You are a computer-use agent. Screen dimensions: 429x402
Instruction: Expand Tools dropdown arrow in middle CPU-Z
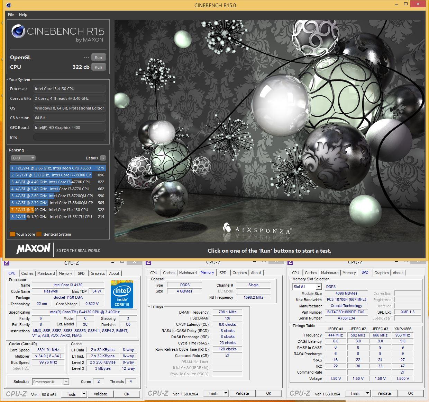pos(226,393)
